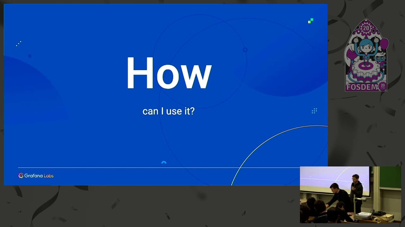The image size is (405, 227).
Task: Select the speaker camera video thumbnail
Action: [350, 195]
